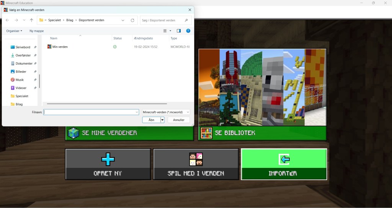
Task: Select Dokumenter in the sidebar
Action: pos(24,63)
